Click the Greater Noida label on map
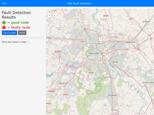Viewport: 154px width, 115px height. tap(148, 83)
